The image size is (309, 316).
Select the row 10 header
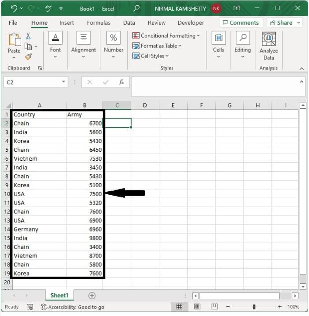(x=7, y=194)
